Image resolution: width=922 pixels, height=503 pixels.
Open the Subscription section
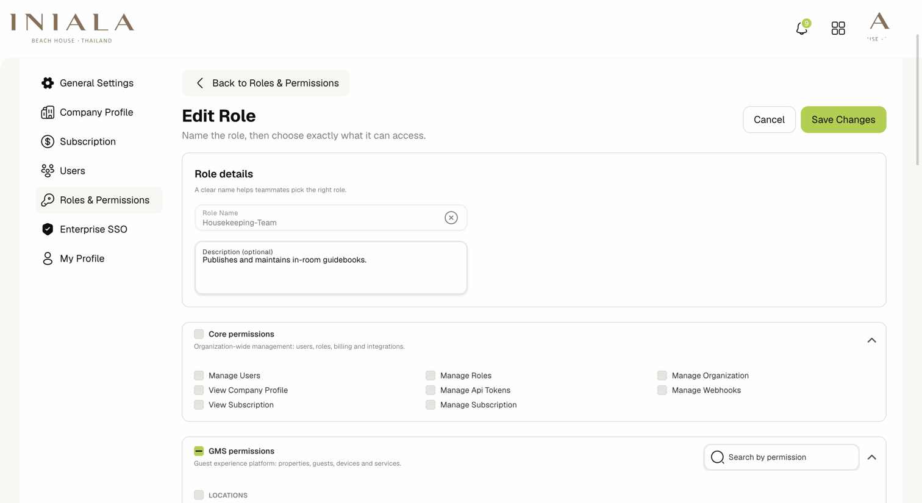99,141
